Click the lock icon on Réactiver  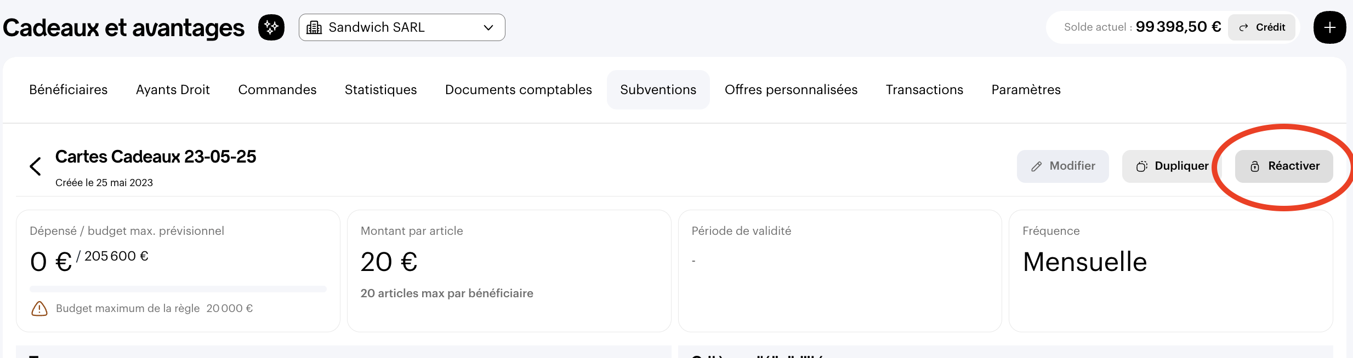tap(1255, 166)
